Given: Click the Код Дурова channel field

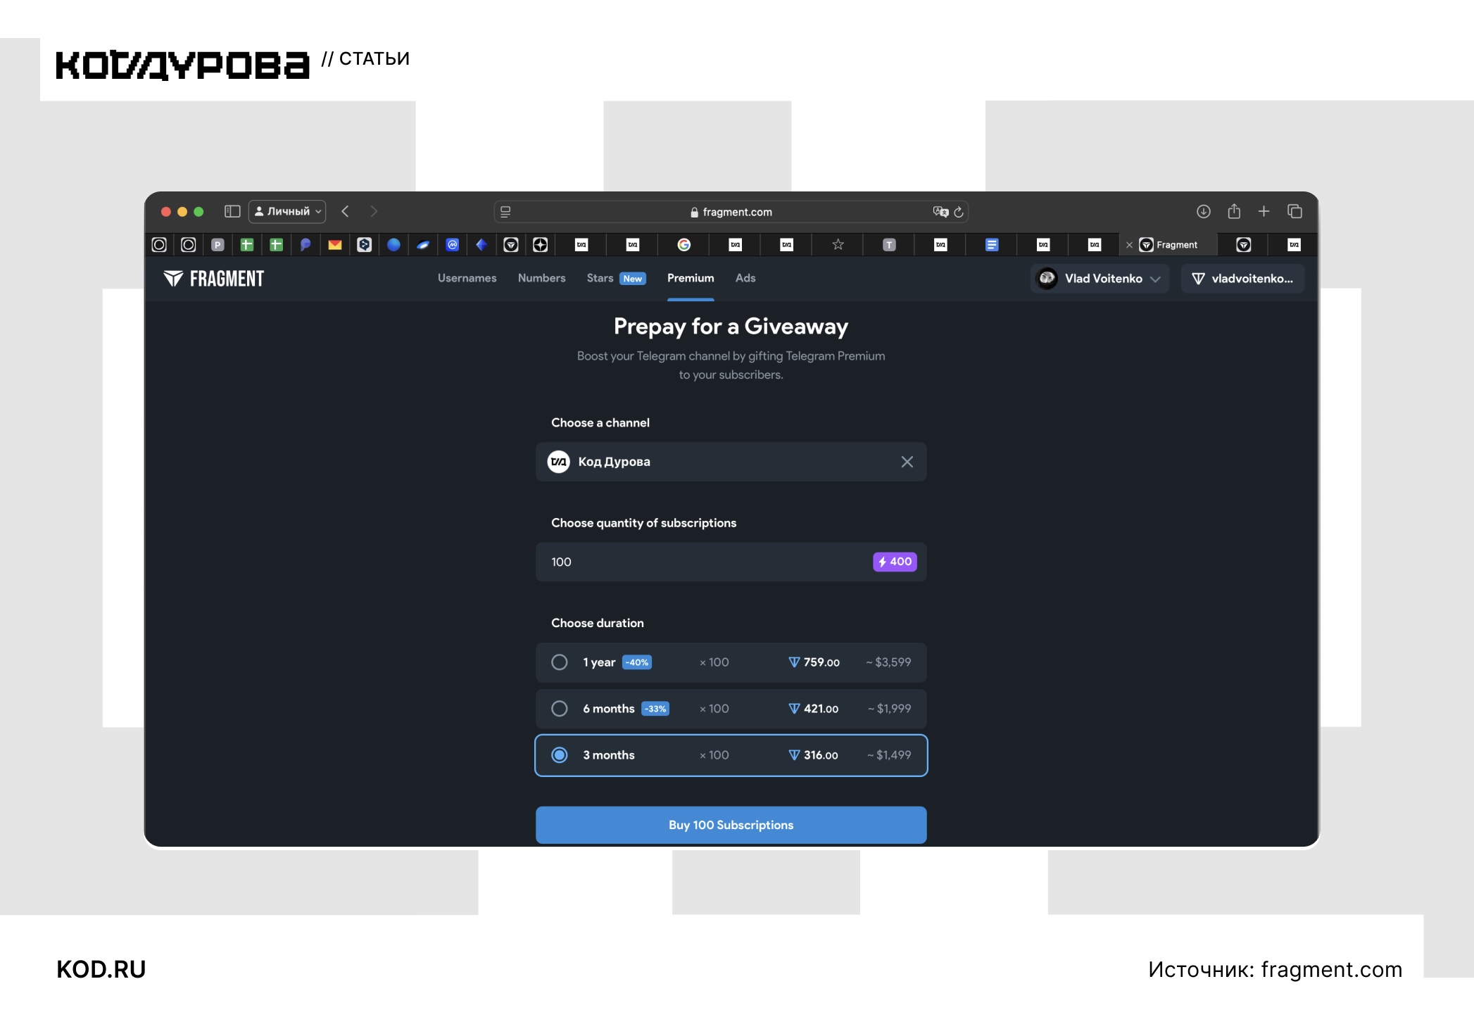Looking at the screenshot, I should click(731, 462).
